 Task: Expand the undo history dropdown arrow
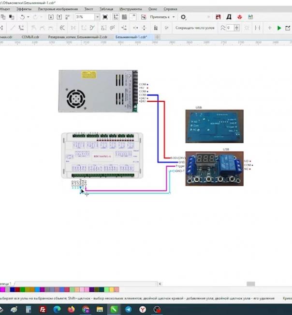pos(28,16)
